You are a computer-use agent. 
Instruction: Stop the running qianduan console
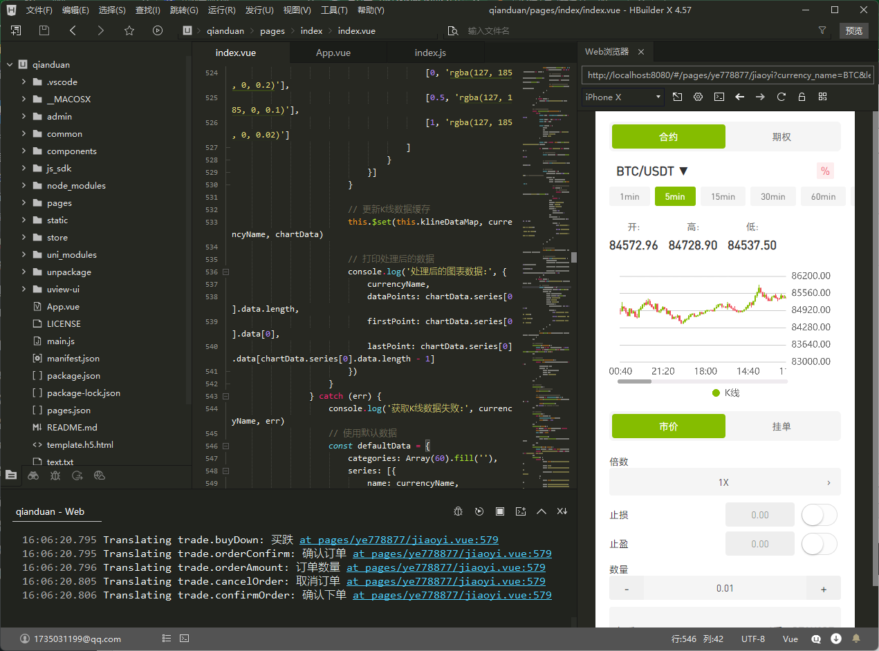[499, 511]
